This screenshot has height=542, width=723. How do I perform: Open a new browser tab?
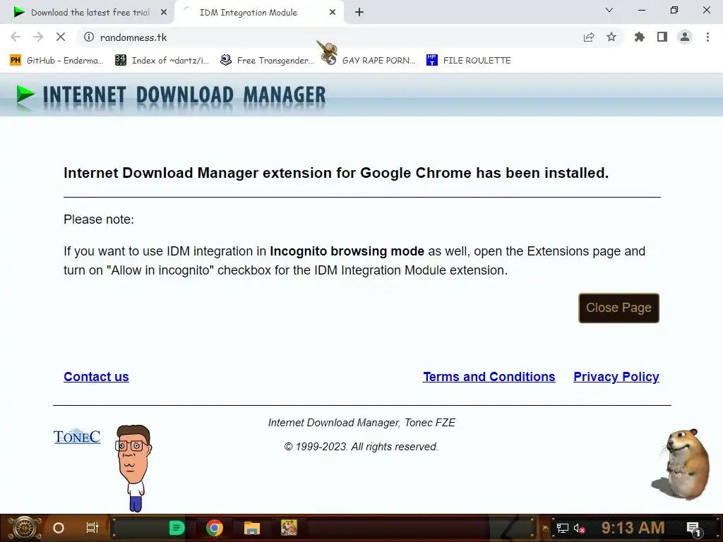click(359, 13)
